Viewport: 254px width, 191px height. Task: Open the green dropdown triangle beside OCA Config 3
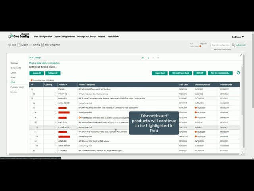(x=143, y=58)
